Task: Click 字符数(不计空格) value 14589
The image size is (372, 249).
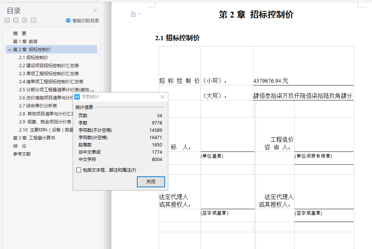Action: tap(156, 130)
